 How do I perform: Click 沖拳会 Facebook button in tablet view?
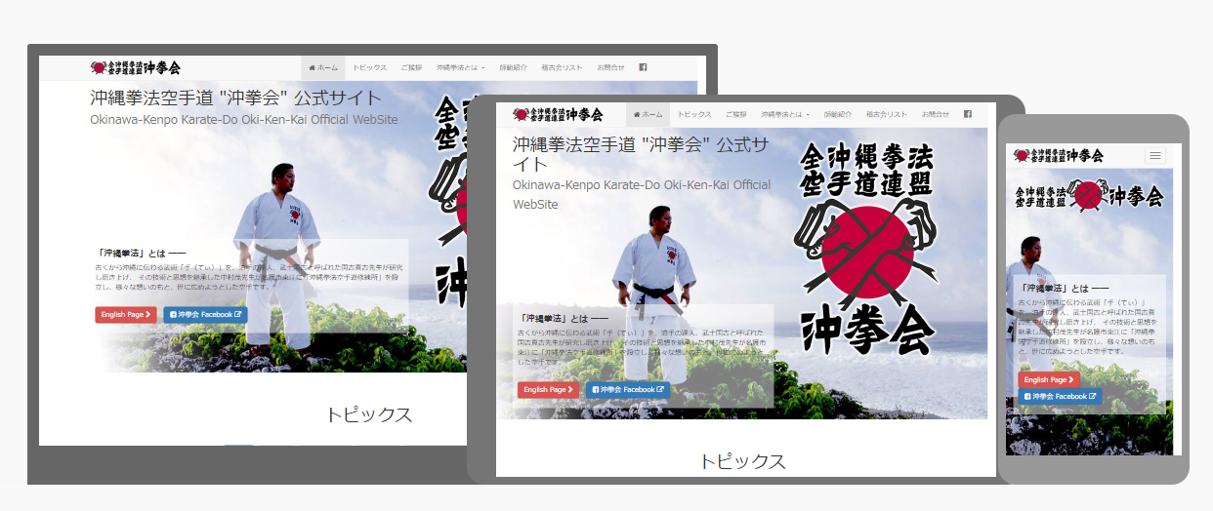pos(629,389)
